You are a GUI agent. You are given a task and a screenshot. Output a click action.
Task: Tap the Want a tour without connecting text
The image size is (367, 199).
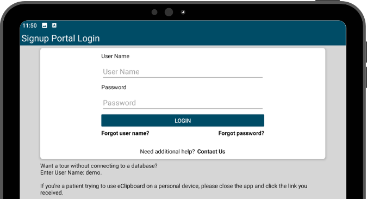[x=99, y=166]
